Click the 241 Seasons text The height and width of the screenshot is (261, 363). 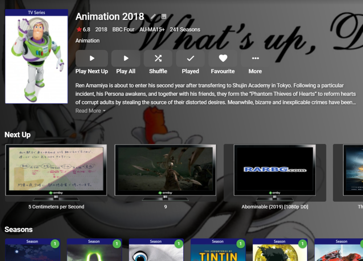(x=185, y=29)
